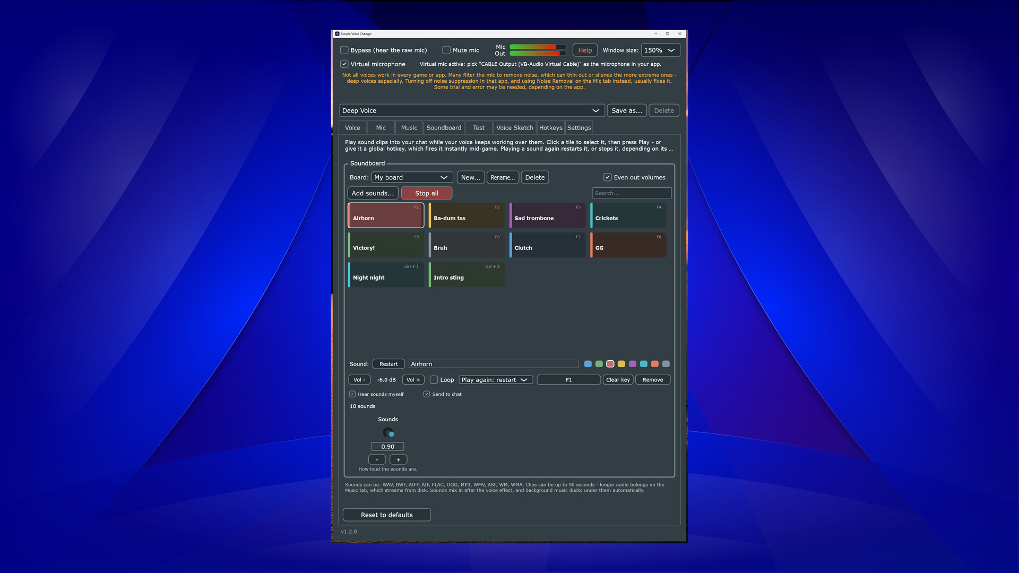The width and height of the screenshot is (1019, 573).
Task: Select the Airhorn sound tile
Action: click(386, 215)
